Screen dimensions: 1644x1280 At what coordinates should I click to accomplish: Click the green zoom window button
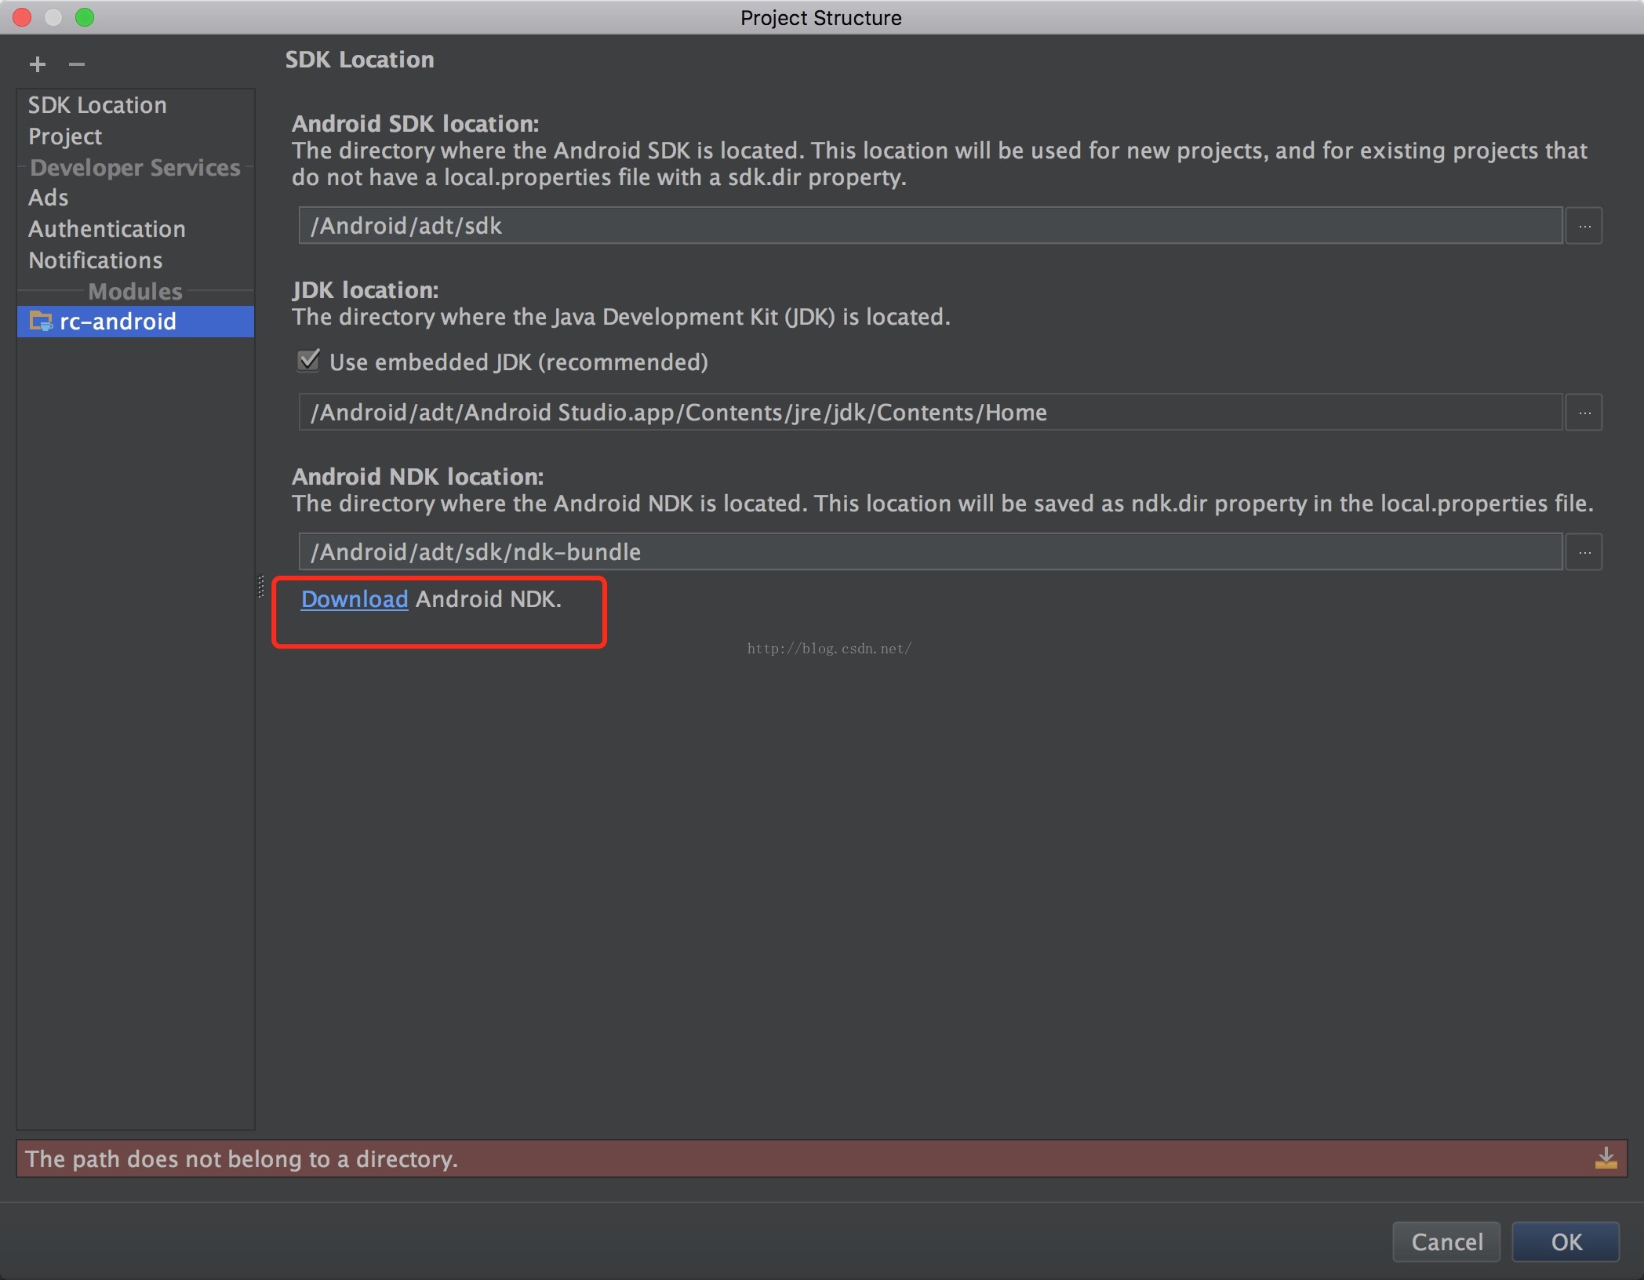[x=85, y=17]
